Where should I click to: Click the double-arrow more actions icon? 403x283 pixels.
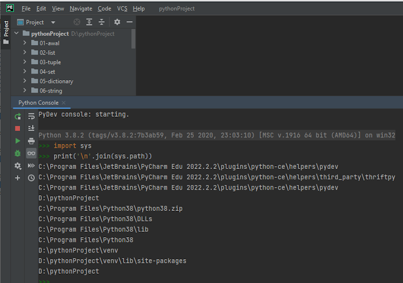(x=31, y=165)
